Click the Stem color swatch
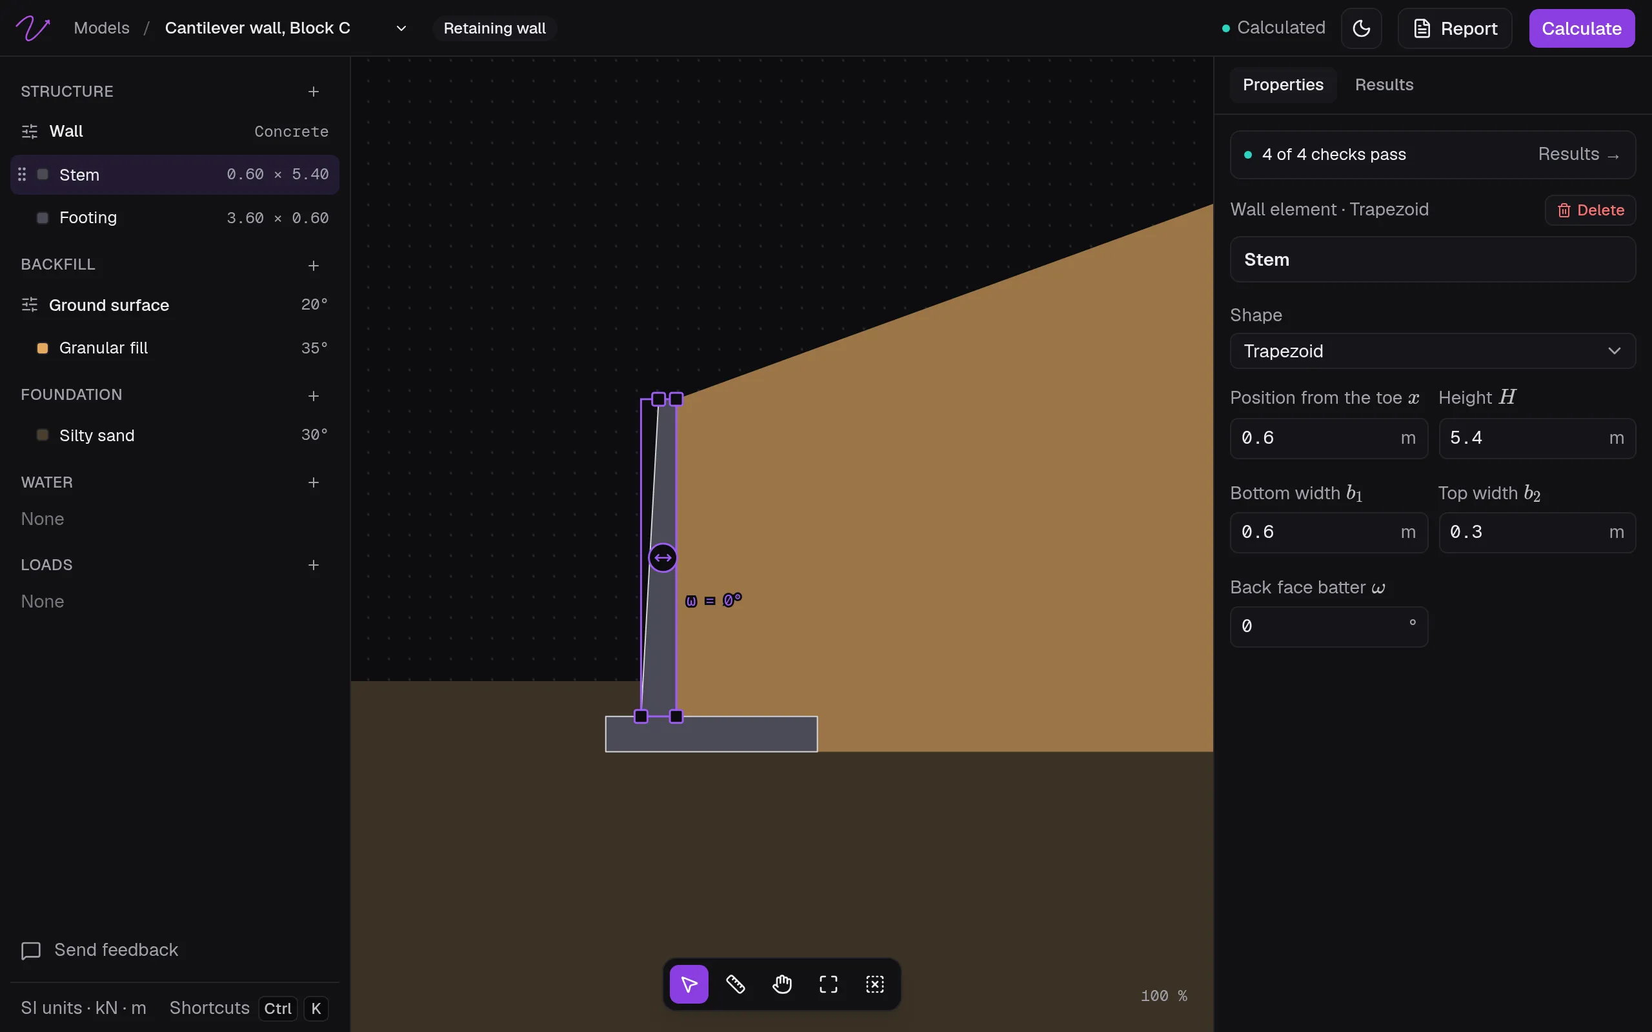Screen dimensions: 1652x1032 [43, 175]
